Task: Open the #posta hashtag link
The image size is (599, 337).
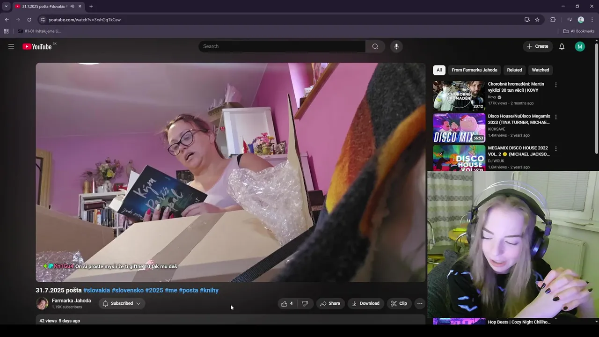Action: coord(189,290)
